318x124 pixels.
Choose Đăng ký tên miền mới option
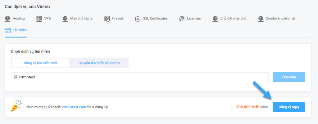coord(40,63)
